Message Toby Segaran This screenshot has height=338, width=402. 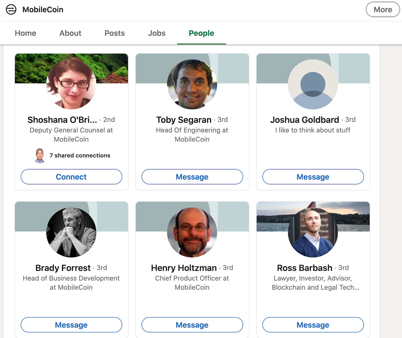pos(192,177)
